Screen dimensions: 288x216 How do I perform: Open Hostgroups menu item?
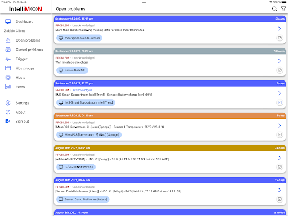(25, 68)
